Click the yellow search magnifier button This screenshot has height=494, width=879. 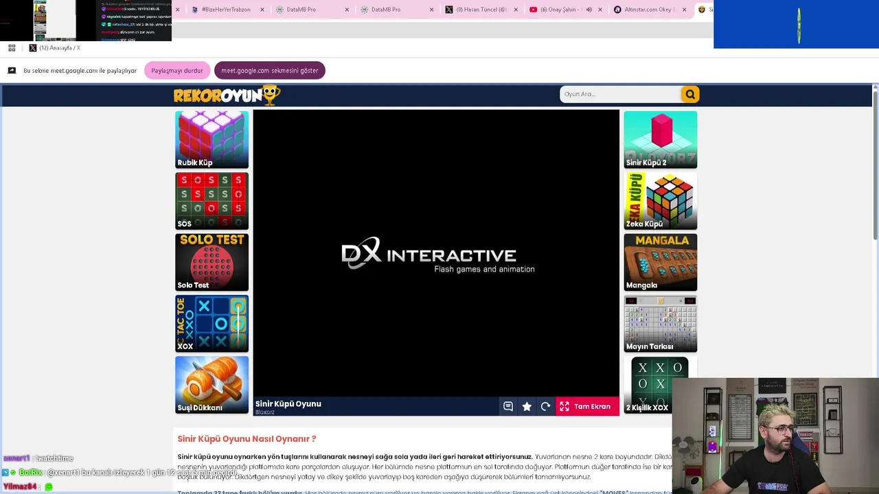coord(689,94)
